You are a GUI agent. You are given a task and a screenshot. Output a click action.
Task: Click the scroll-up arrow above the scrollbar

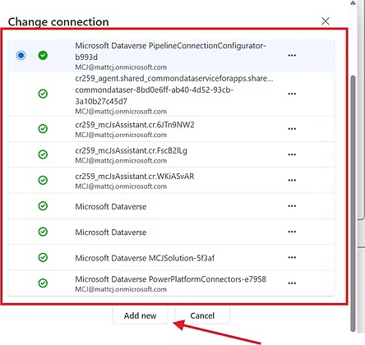pyautogui.click(x=353, y=2)
